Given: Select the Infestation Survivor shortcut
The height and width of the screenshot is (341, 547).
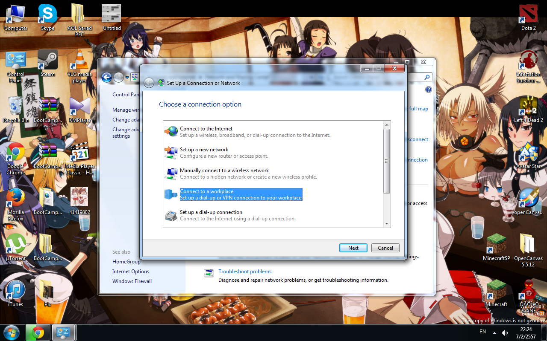Looking at the screenshot, I should point(528,66).
